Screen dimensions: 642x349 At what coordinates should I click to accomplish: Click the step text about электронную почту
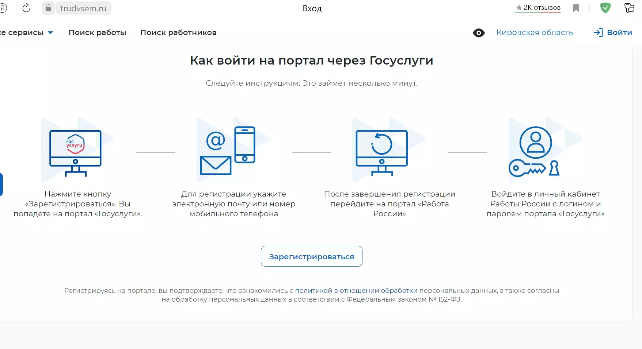[233, 204]
